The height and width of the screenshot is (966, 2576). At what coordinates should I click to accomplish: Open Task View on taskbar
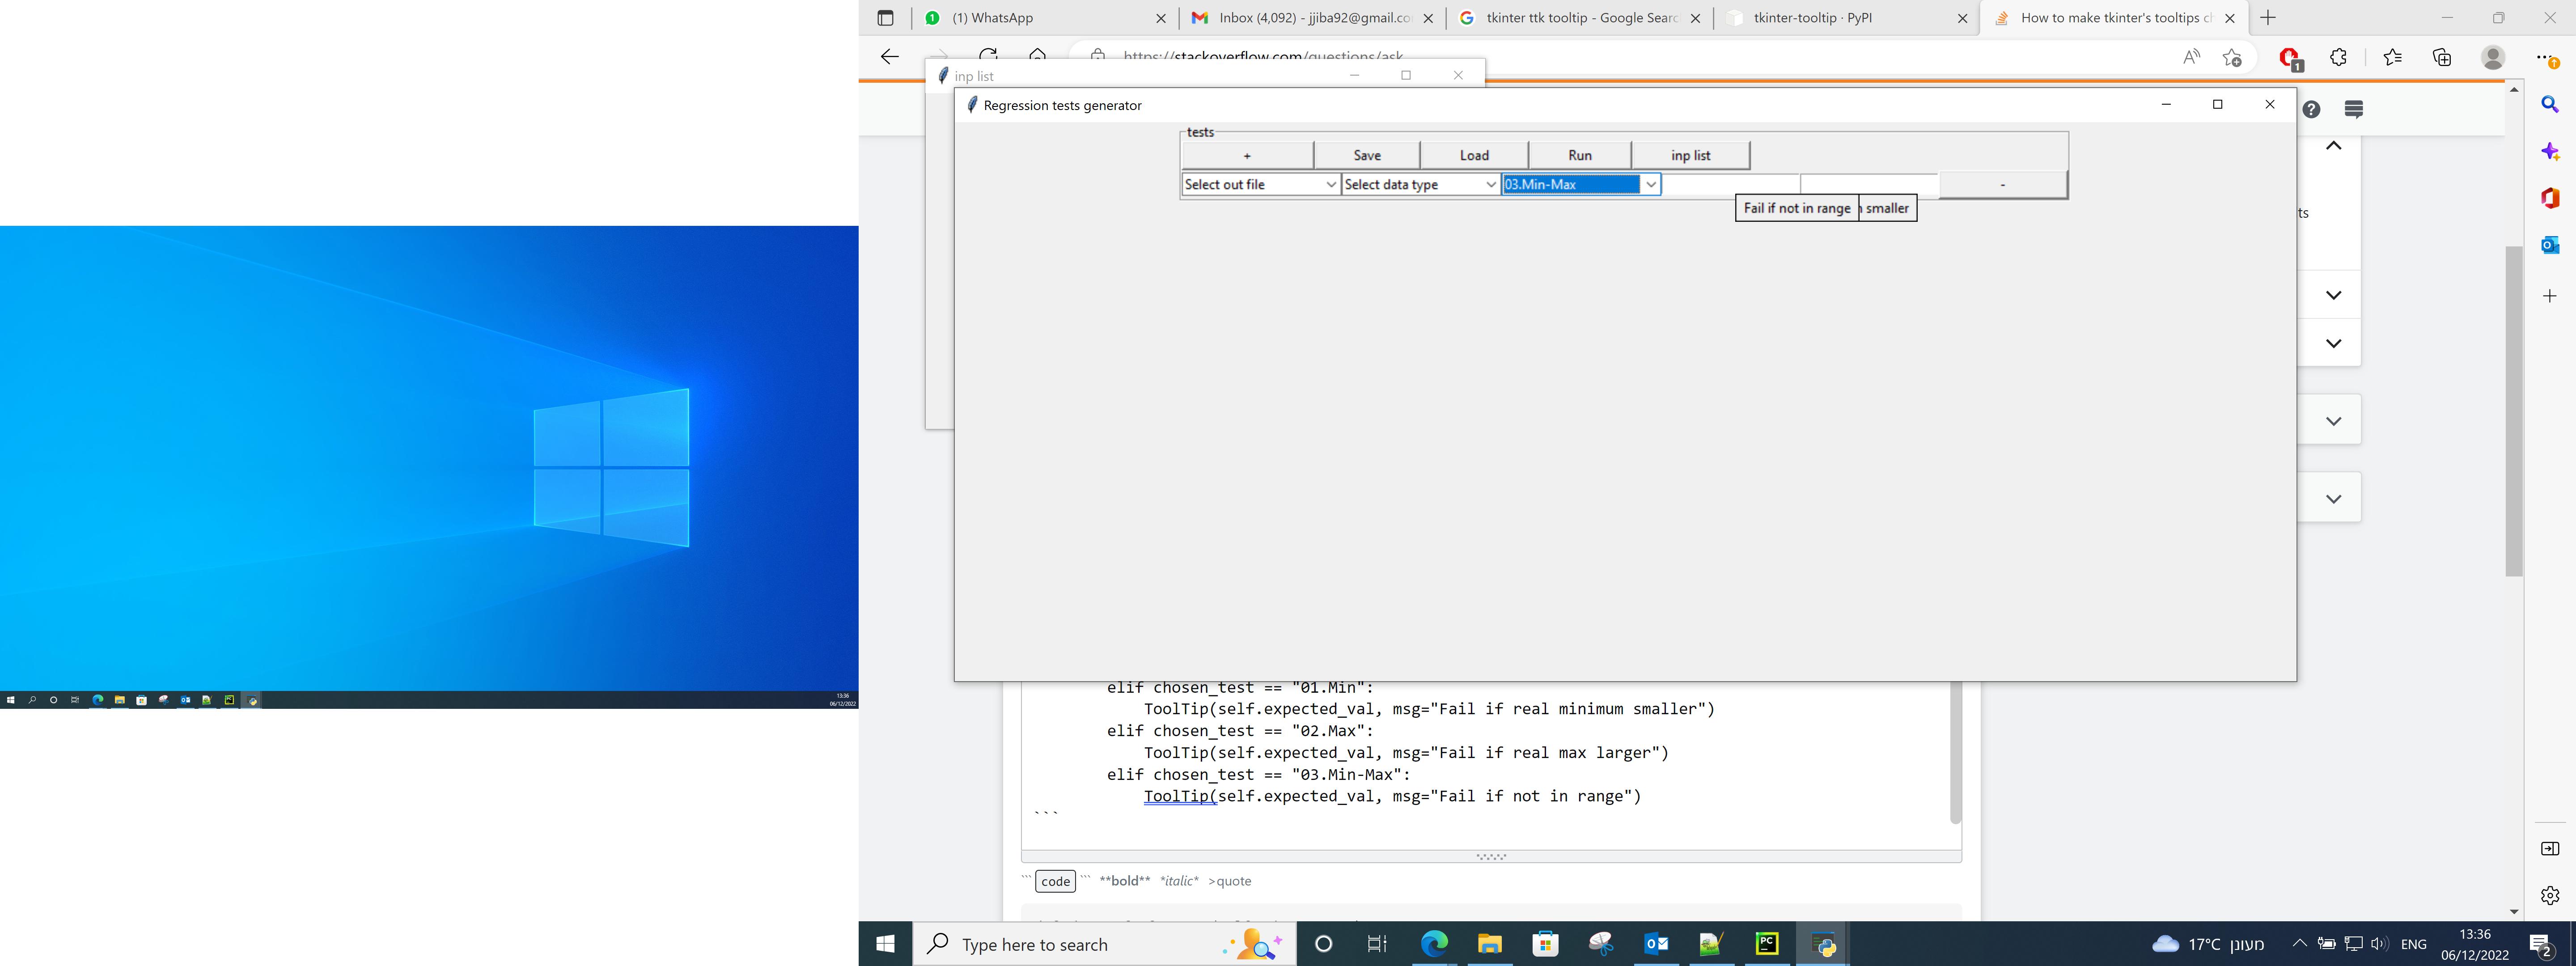1377,944
